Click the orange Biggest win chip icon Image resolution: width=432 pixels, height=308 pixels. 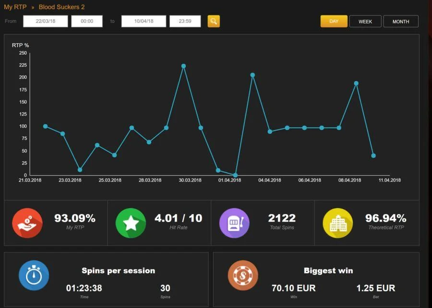tap(243, 275)
